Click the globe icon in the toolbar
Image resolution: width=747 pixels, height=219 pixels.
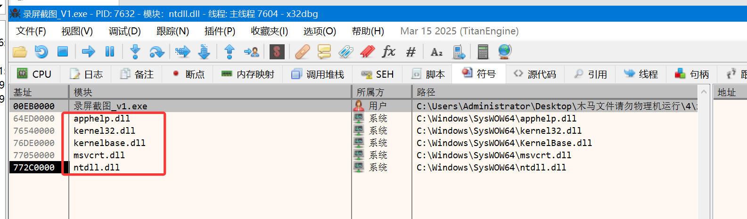click(504, 51)
